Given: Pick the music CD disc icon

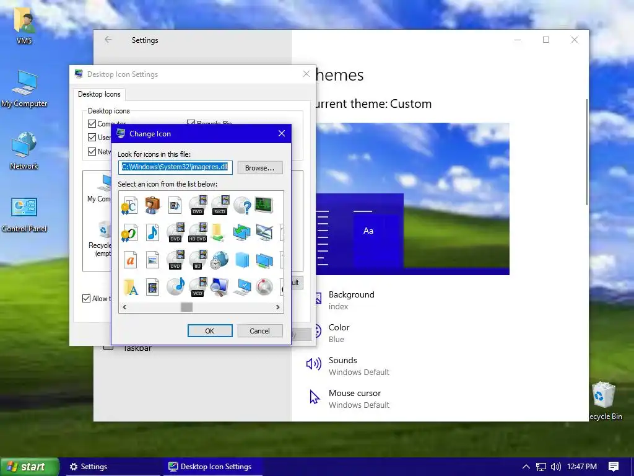Looking at the screenshot, I should 175,286.
